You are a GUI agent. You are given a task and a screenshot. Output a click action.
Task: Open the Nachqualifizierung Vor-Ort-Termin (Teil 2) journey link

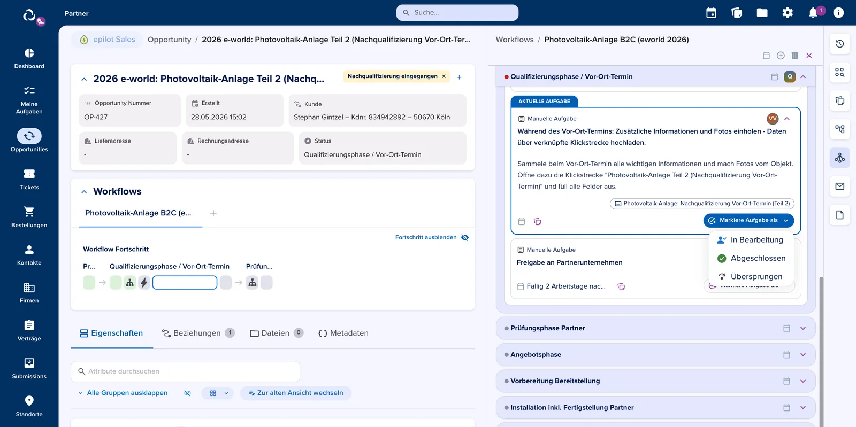(702, 204)
